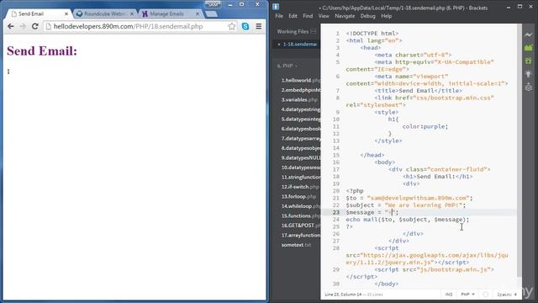Toggle INS insert mode in status bar
The image size is (538, 303).
click(x=449, y=295)
